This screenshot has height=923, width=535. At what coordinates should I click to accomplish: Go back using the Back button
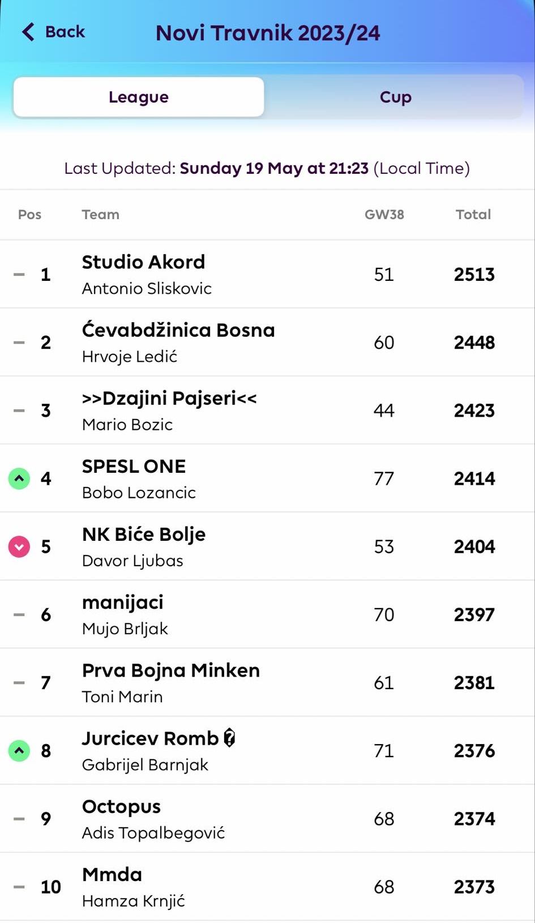click(x=53, y=32)
